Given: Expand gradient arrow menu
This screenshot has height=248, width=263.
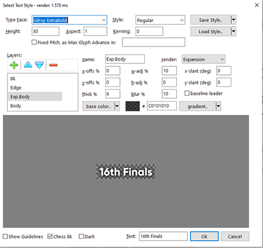Looking at the screenshot, I should [218, 106].
